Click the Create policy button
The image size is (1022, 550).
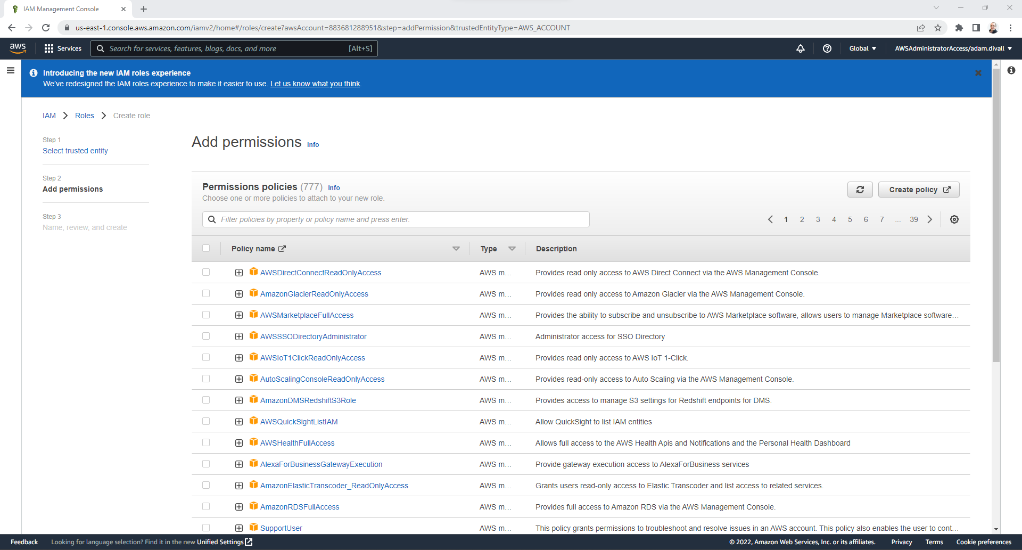919,190
